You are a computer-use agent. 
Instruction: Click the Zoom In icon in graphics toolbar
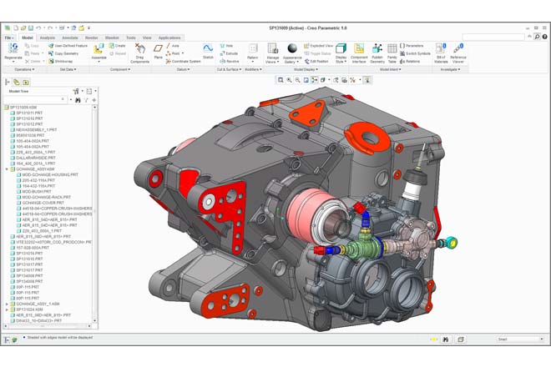(289, 80)
